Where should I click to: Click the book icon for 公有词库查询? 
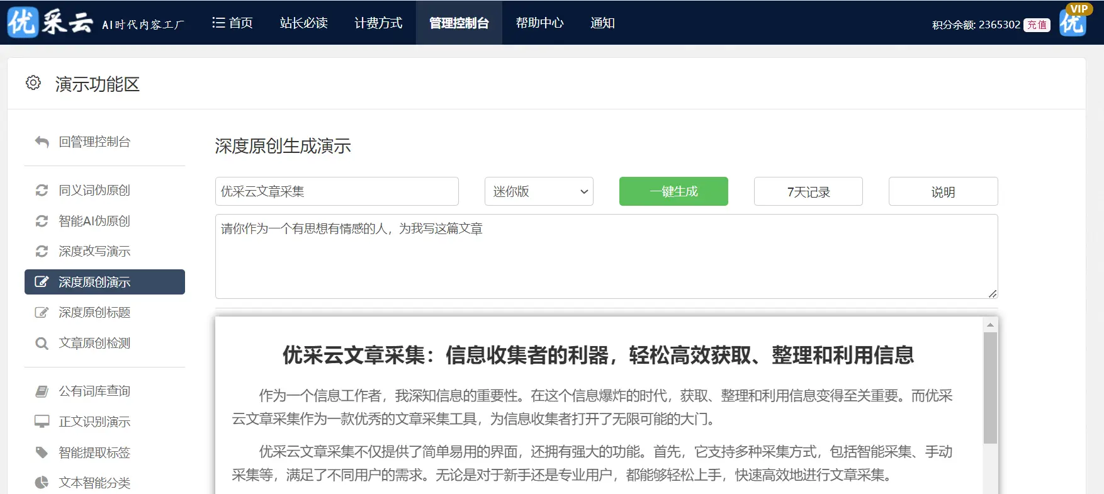42,391
